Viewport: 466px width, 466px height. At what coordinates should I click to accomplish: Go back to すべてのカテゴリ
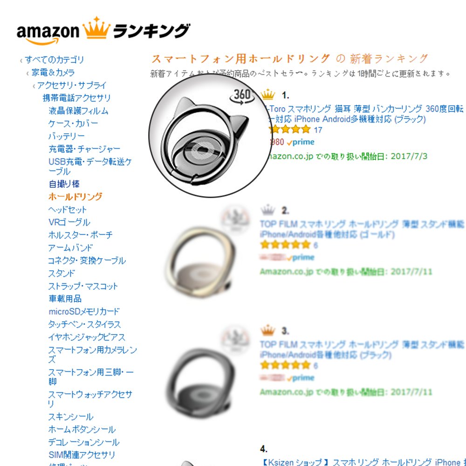(x=55, y=60)
